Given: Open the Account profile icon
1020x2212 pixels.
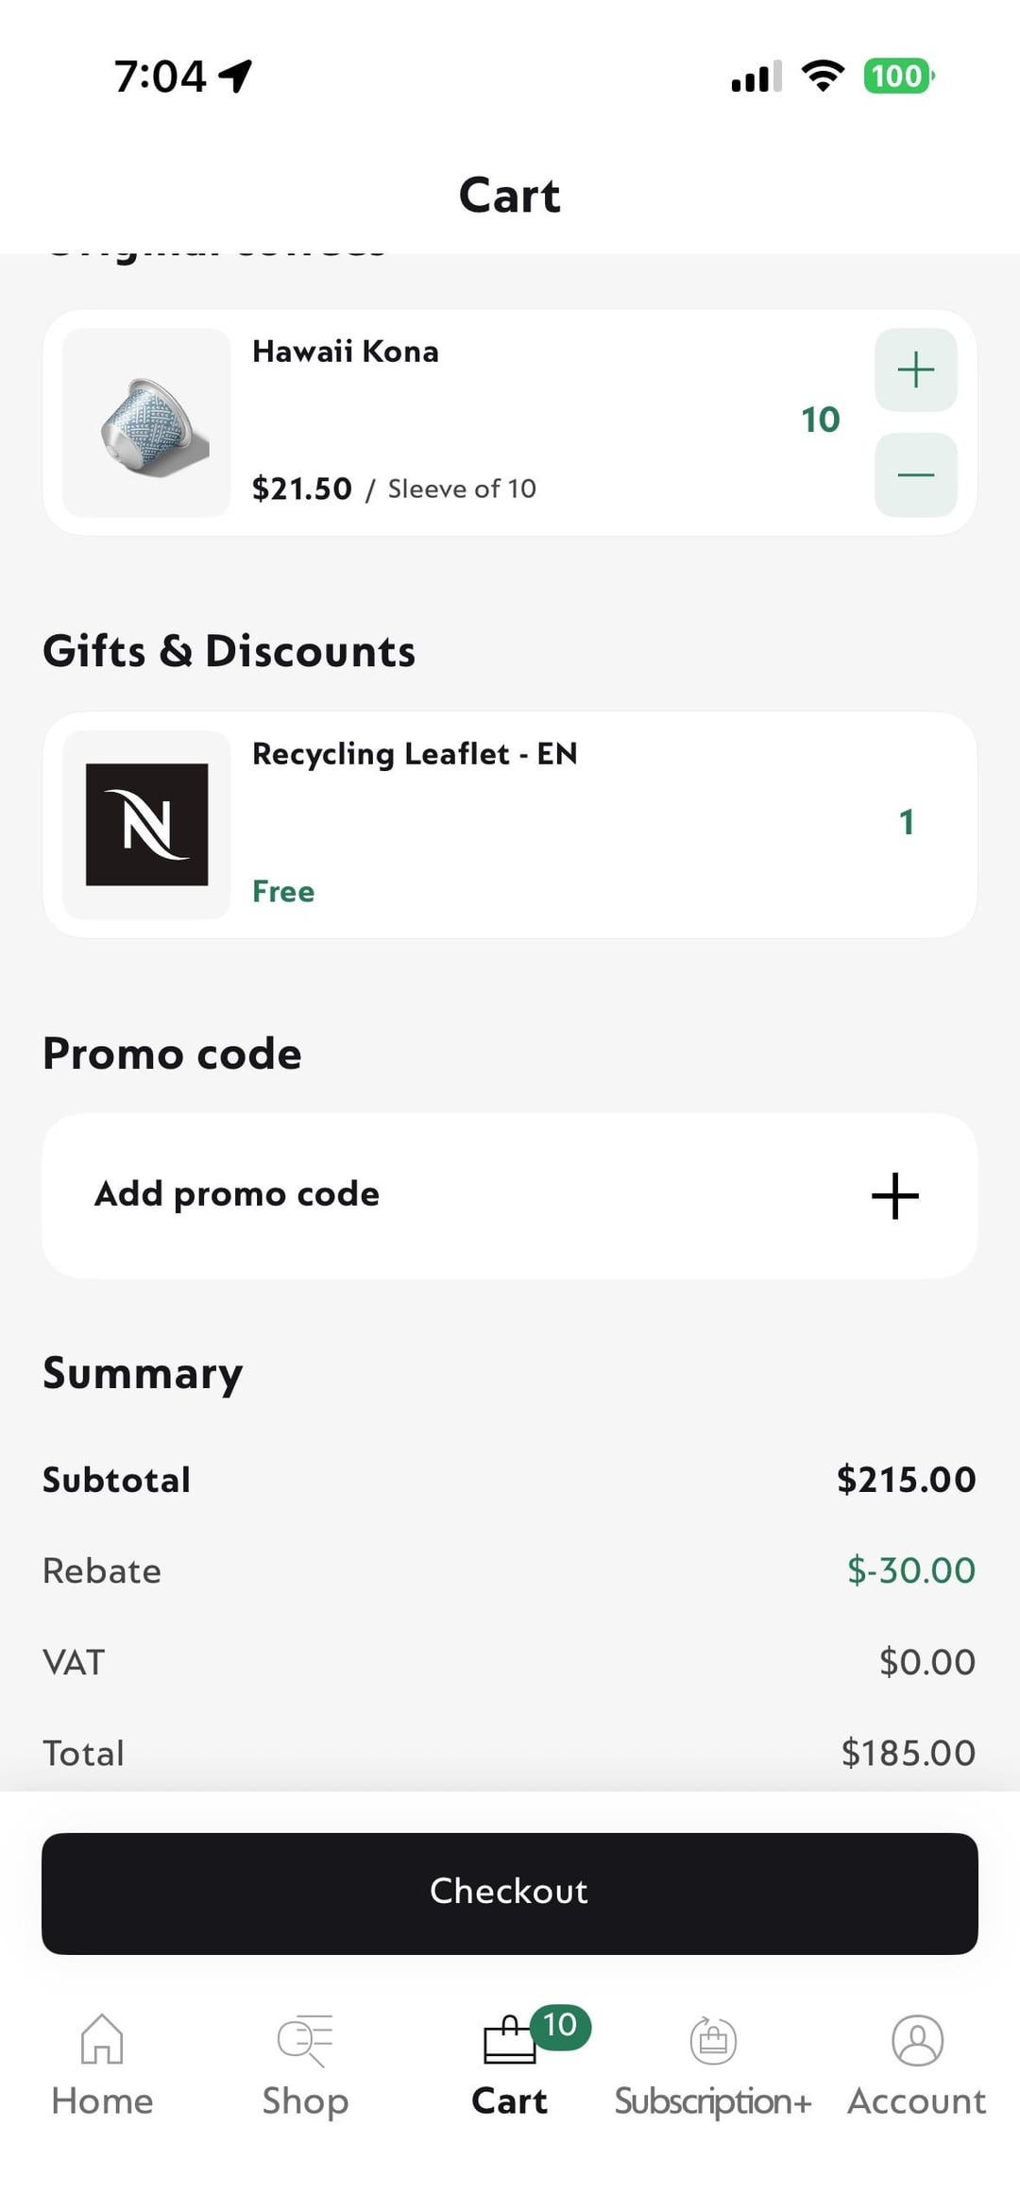Looking at the screenshot, I should [917, 2040].
